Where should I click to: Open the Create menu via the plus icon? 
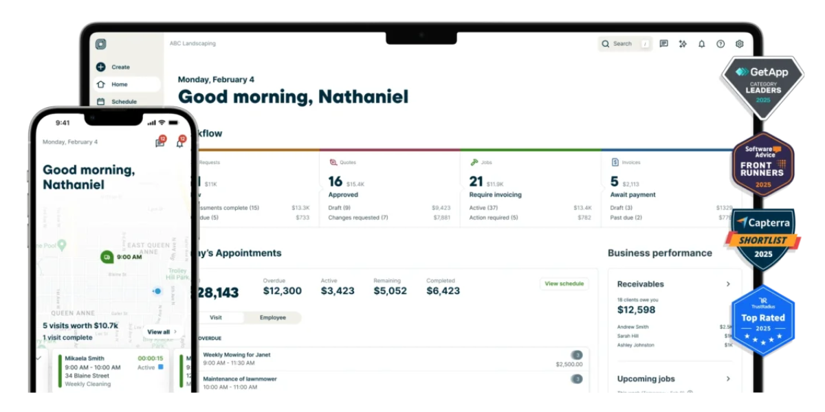pyautogui.click(x=100, y=67)
